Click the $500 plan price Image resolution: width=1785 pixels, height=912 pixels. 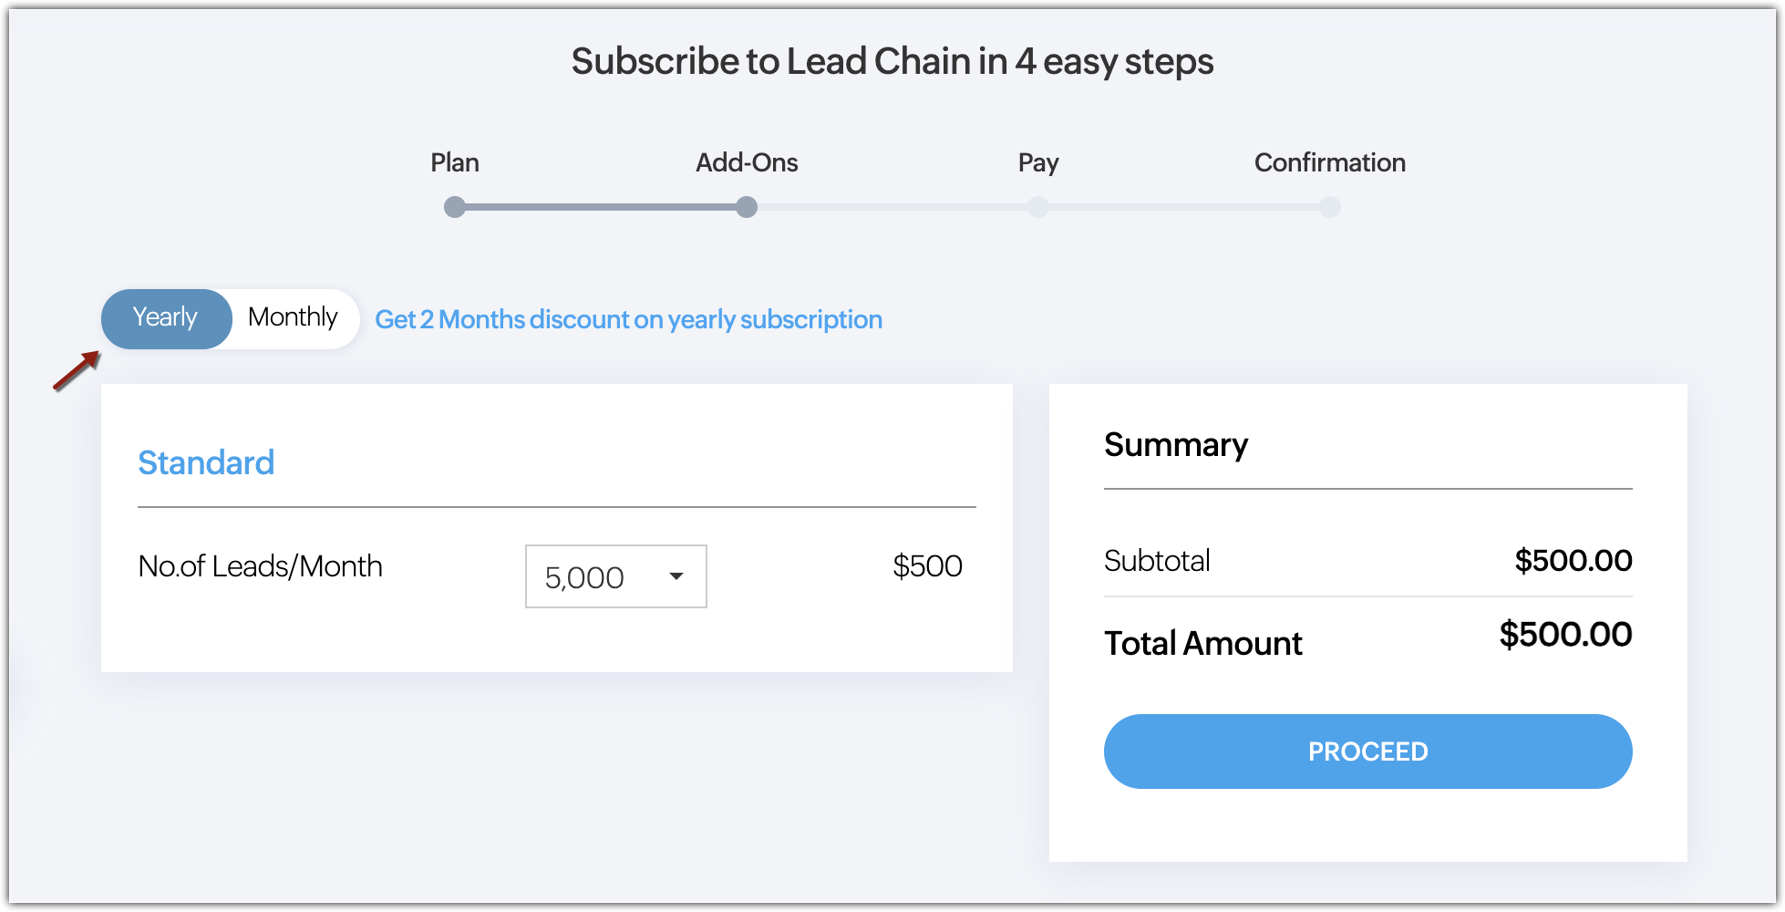[927, 566]
